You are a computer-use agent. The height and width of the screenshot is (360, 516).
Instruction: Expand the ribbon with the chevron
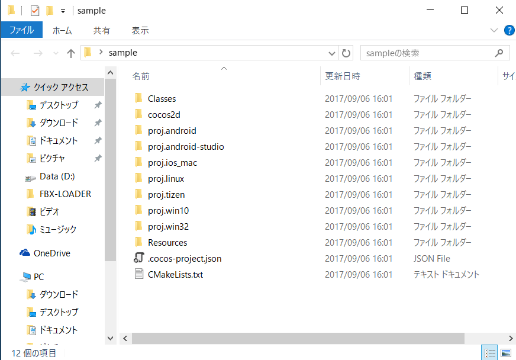tap(494, 30)
